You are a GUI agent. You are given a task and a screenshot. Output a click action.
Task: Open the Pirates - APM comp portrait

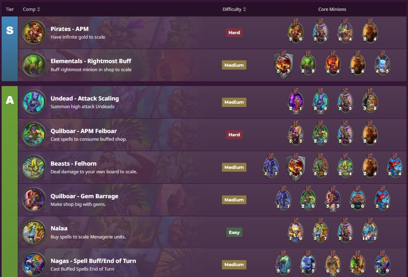point(34,32)
